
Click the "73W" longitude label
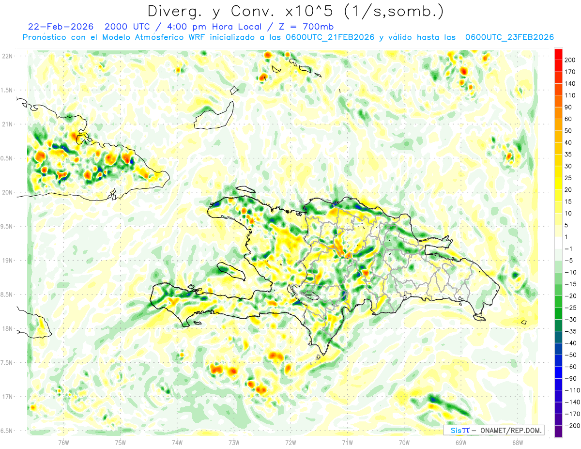[234, 442]
